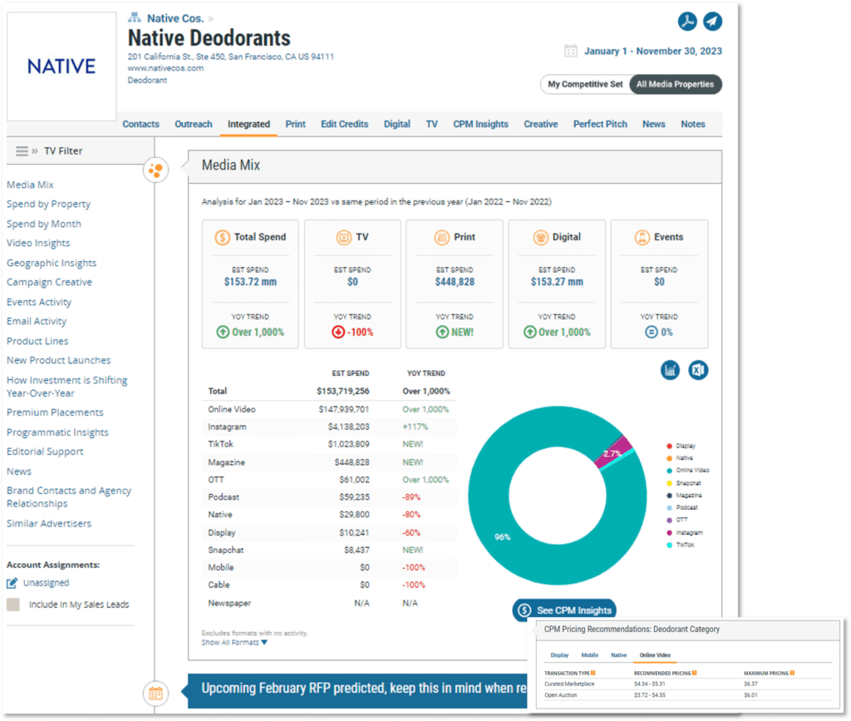This screenshot has width=851, height=721.
Task: Click the NATIVE brand logo
Action: (61, 67)
